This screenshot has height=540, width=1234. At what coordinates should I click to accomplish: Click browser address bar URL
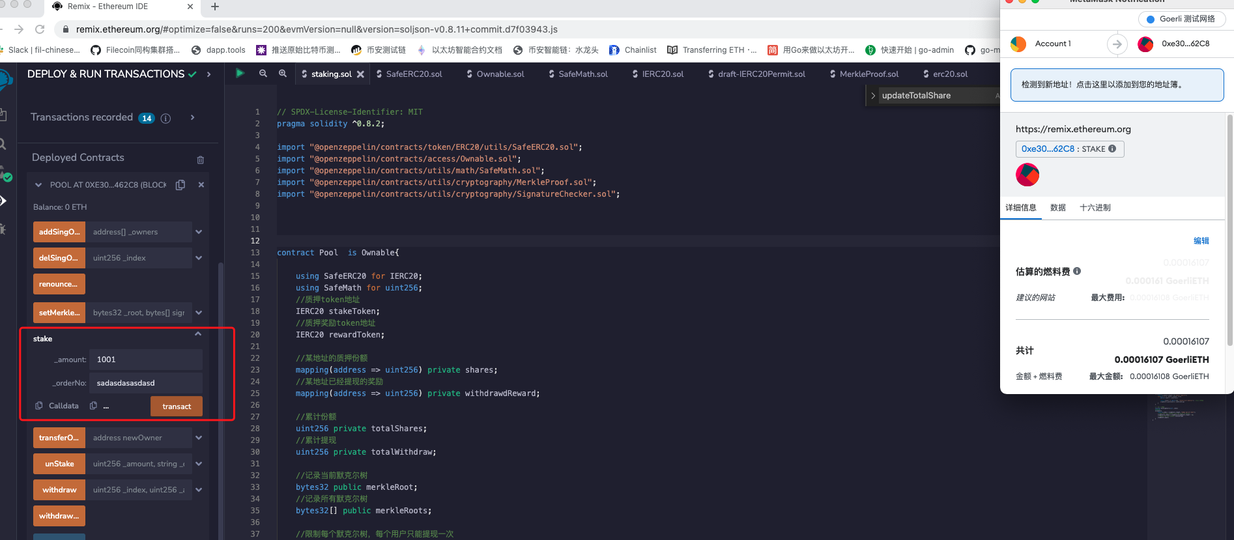317,29
